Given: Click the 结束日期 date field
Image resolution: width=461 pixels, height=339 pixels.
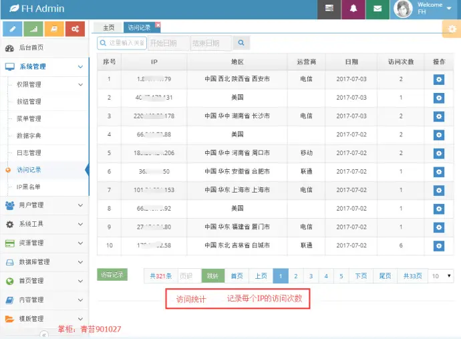Looking at the screenshot, I should 211,43.
